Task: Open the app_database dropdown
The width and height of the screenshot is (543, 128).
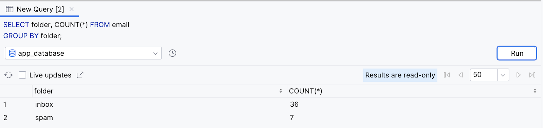Action: coord(83,53)
